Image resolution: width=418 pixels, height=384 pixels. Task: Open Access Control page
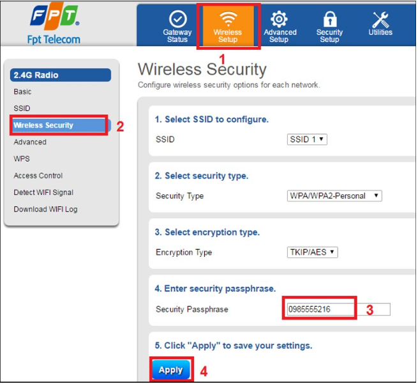tap(38, 176)
